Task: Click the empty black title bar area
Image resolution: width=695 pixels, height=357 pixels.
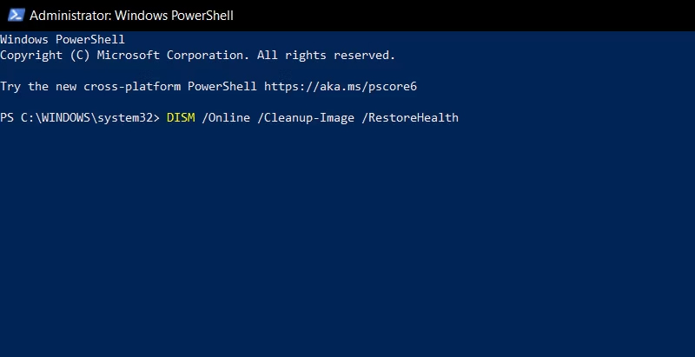Action: tap(461, 16)
